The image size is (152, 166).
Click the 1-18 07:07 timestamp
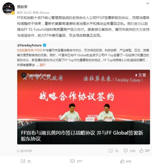(x=25, y=151)
